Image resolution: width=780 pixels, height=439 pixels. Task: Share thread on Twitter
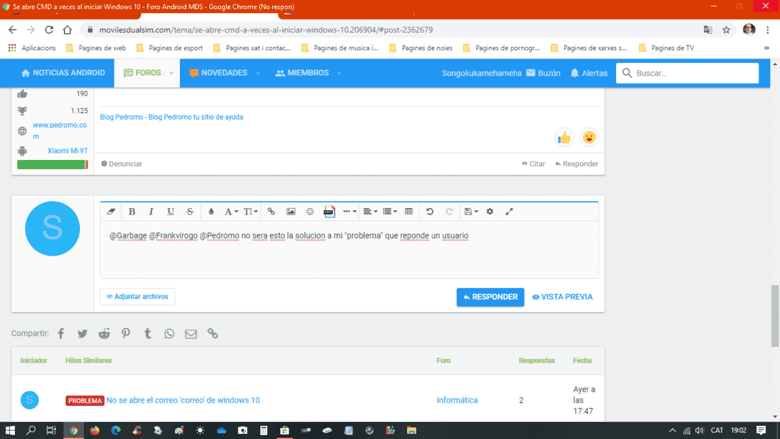point(82,334)
